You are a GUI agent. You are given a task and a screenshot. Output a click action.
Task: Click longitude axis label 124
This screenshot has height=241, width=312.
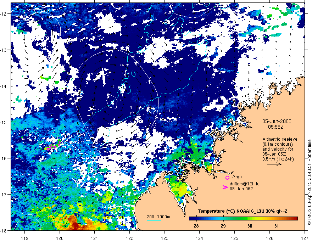tap(199, 238)
